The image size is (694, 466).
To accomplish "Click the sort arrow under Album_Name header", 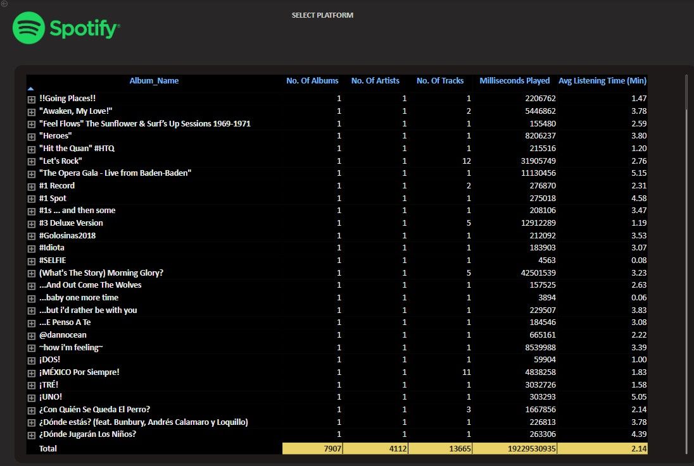I will coord(30,89).
